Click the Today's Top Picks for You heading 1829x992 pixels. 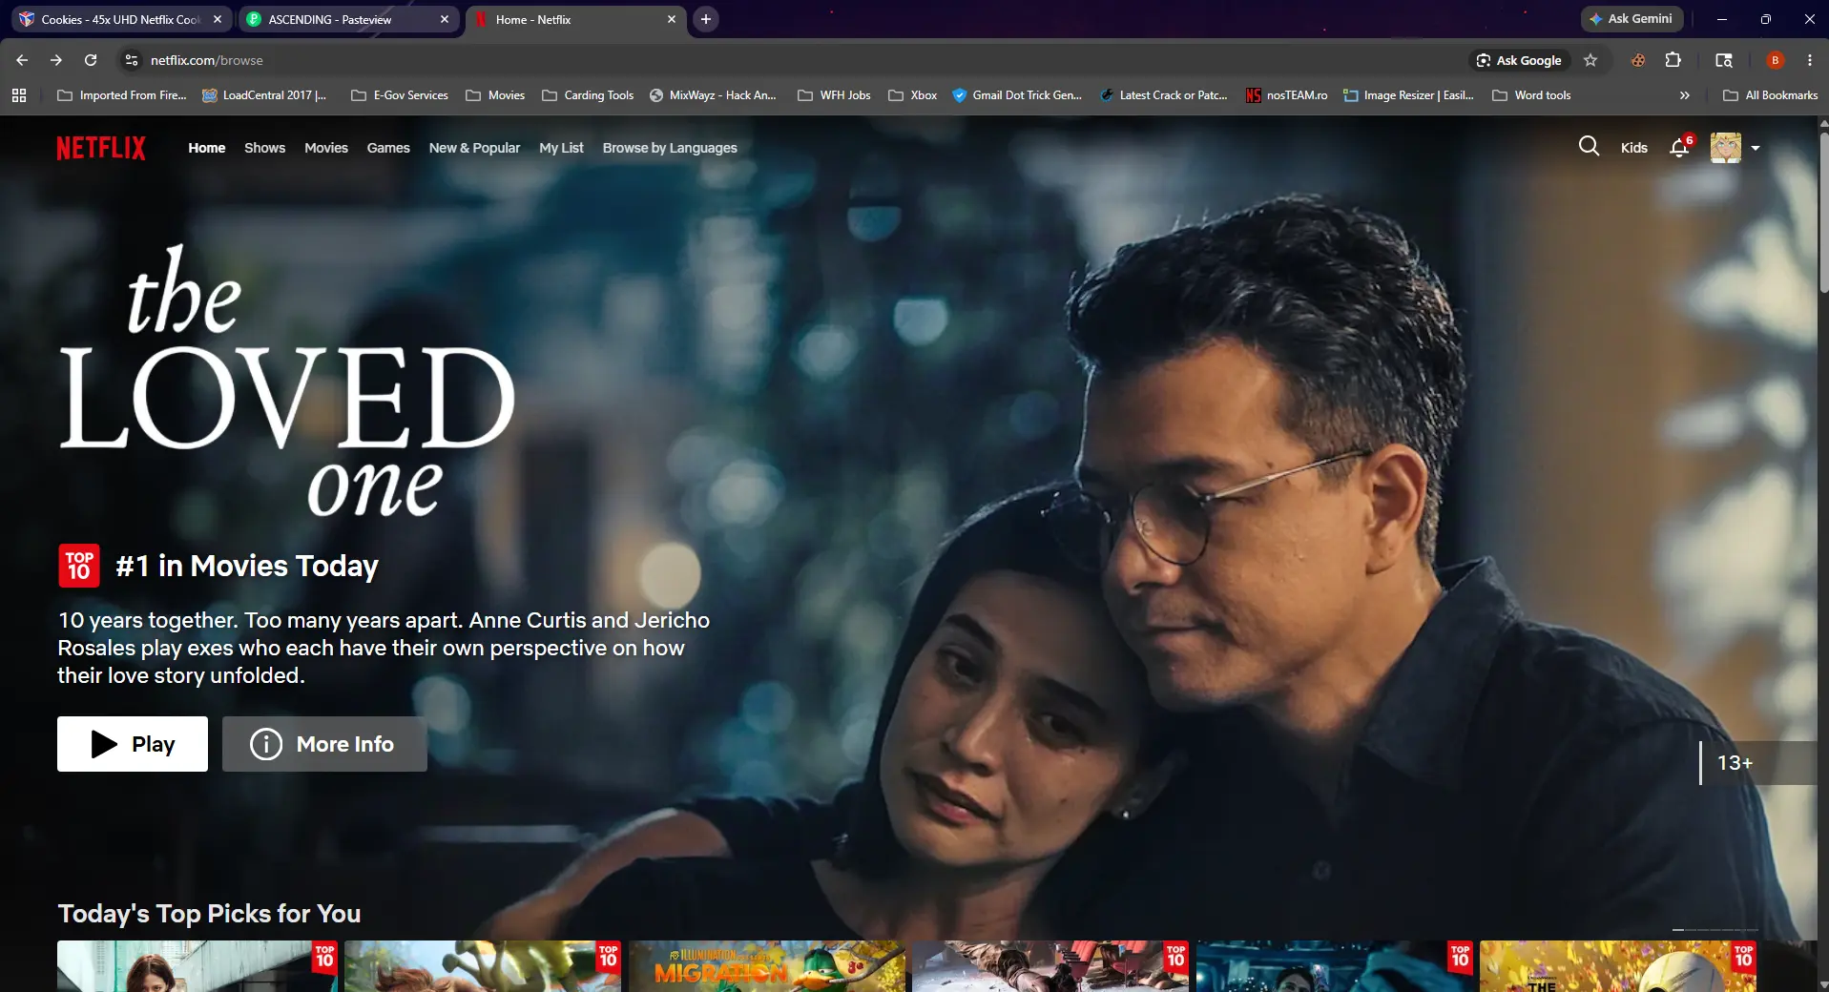[x=209, y=914]
